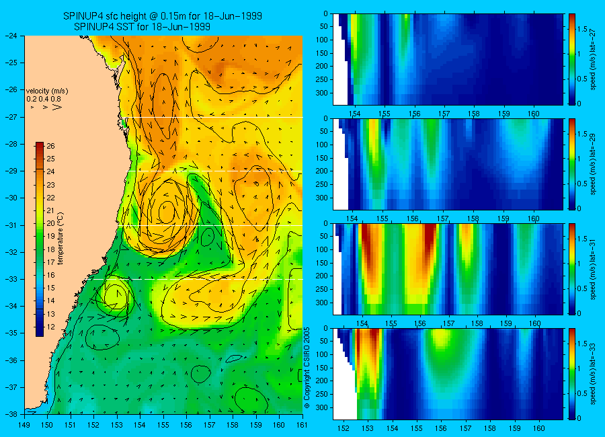Click the '-27' latitude label on the map axis

coord(11,117)
